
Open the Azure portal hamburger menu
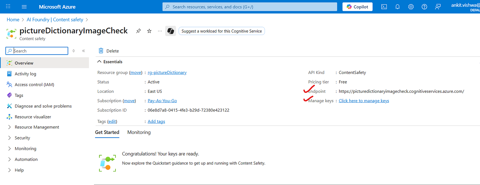(x=24, y=7)
